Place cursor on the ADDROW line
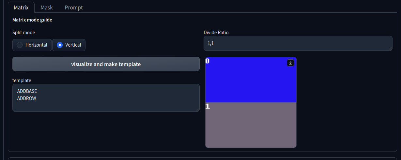Image resolution: width=401 pixels, height=160 pixels. [x=27, y=98]
